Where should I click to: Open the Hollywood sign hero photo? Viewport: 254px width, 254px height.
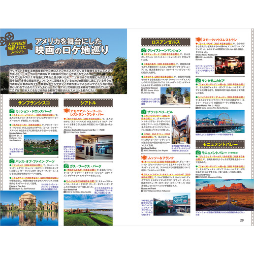(63, 61)
